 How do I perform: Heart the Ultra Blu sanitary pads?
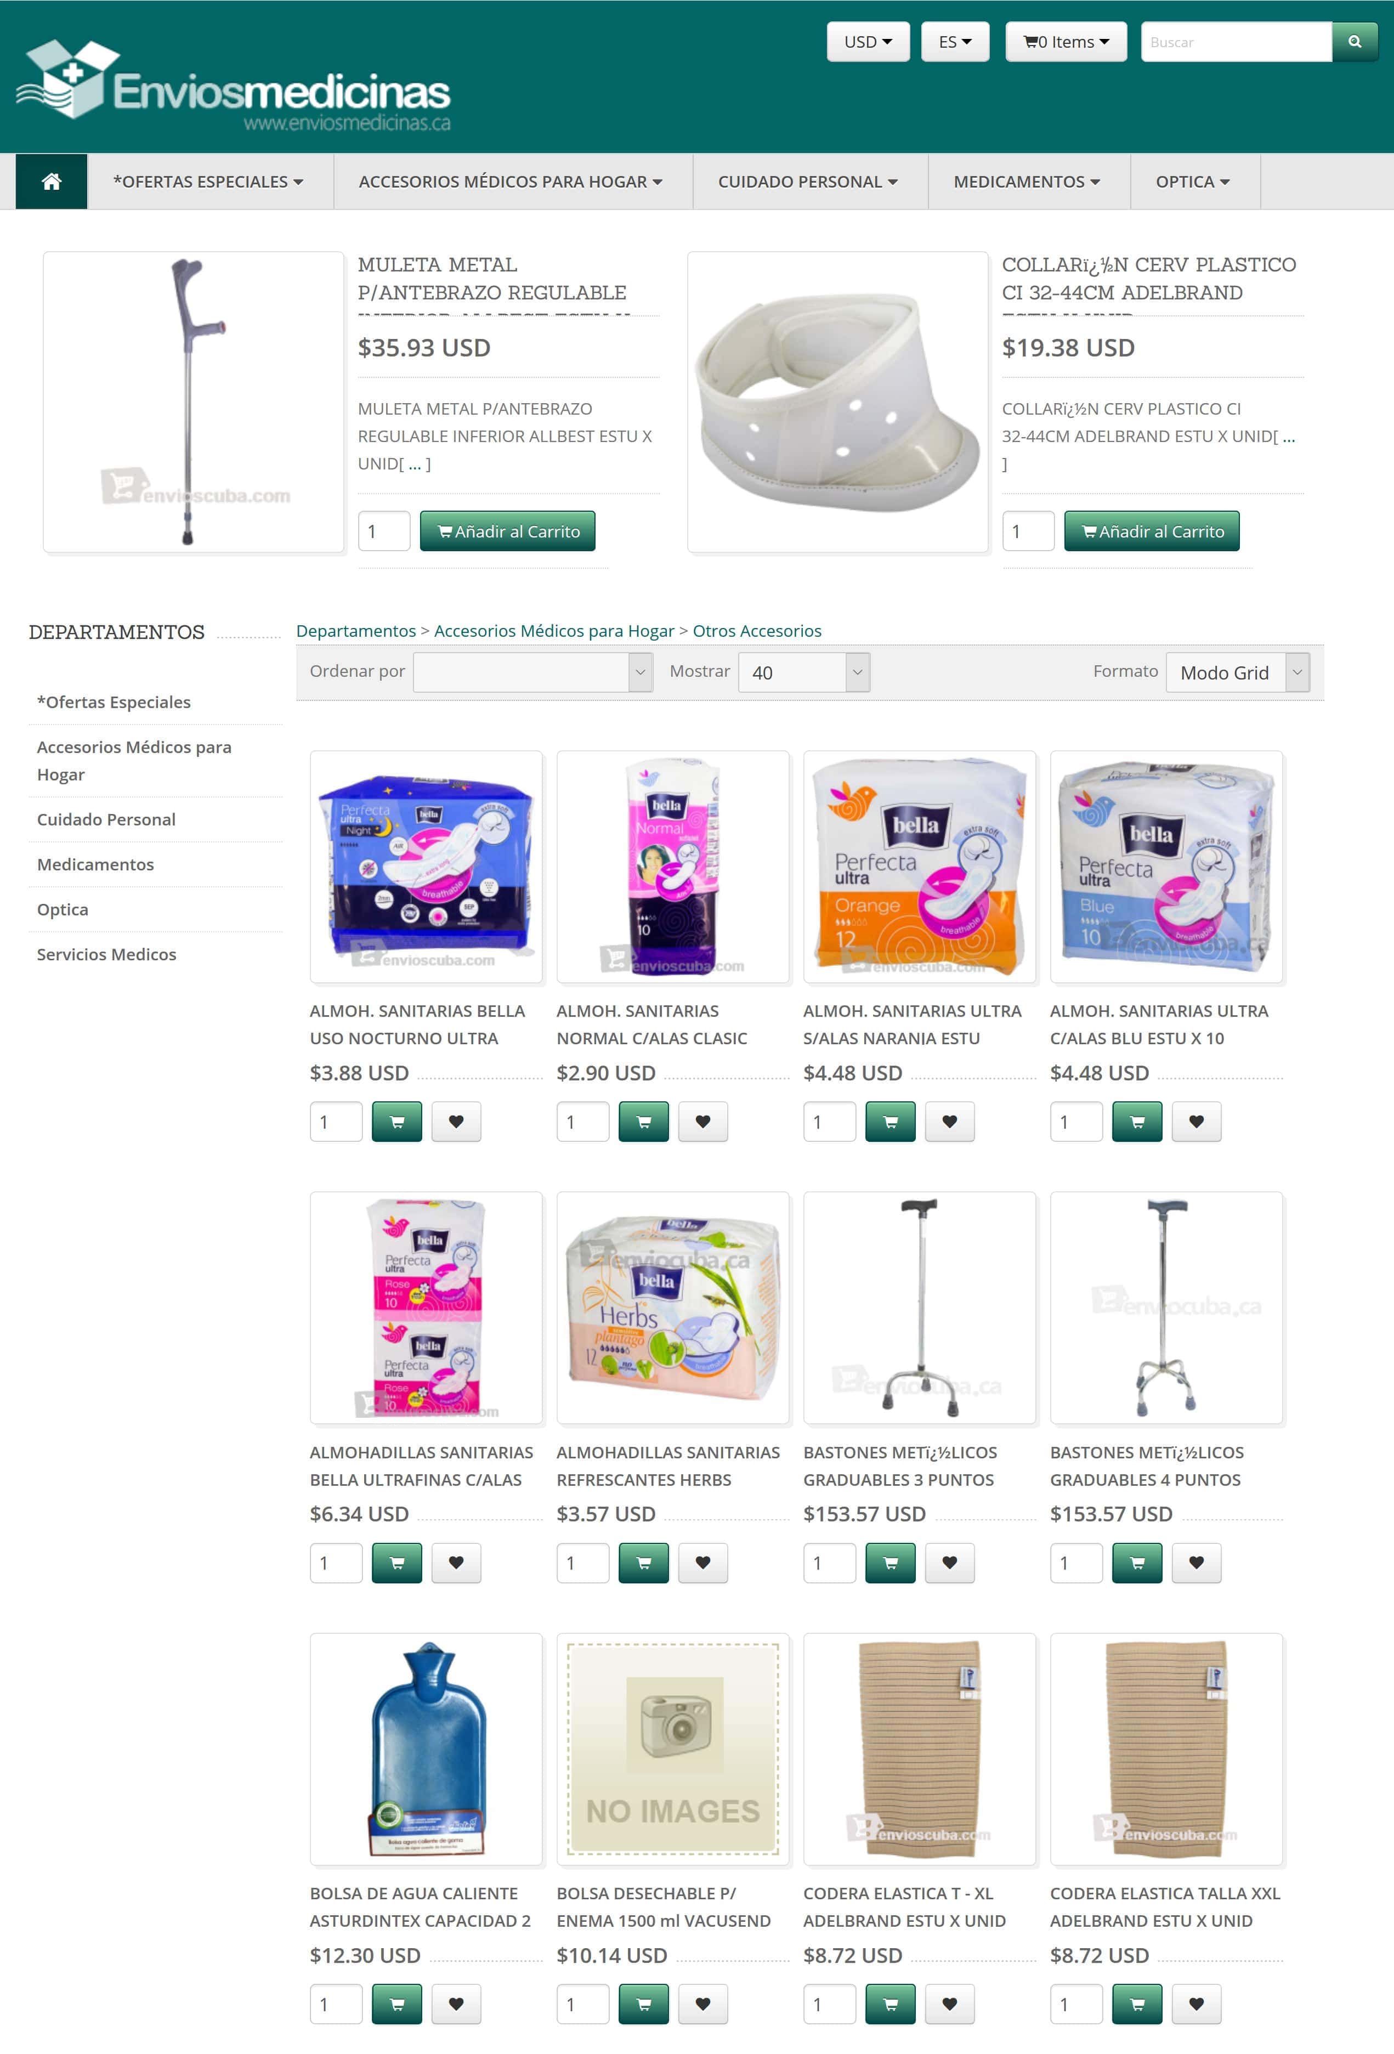click(x=1196, y=1122)
